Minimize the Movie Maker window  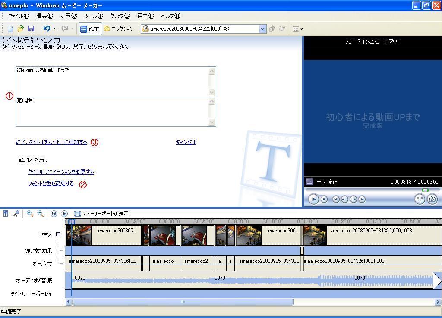click(x=417, y=5)
